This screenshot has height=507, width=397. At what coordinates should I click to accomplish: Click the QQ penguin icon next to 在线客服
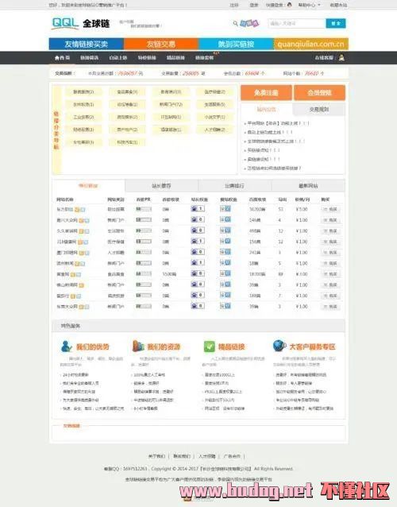tap(341, 58)
